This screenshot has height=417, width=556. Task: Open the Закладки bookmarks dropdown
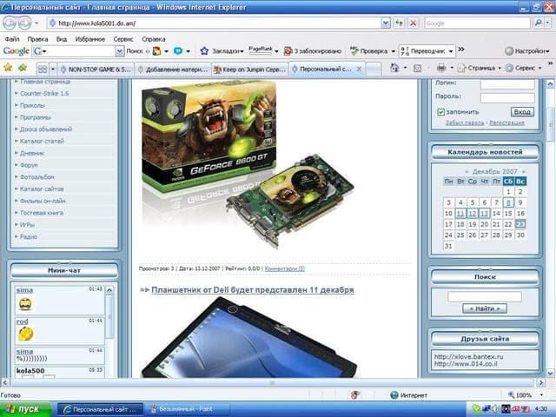coord(242,51)
